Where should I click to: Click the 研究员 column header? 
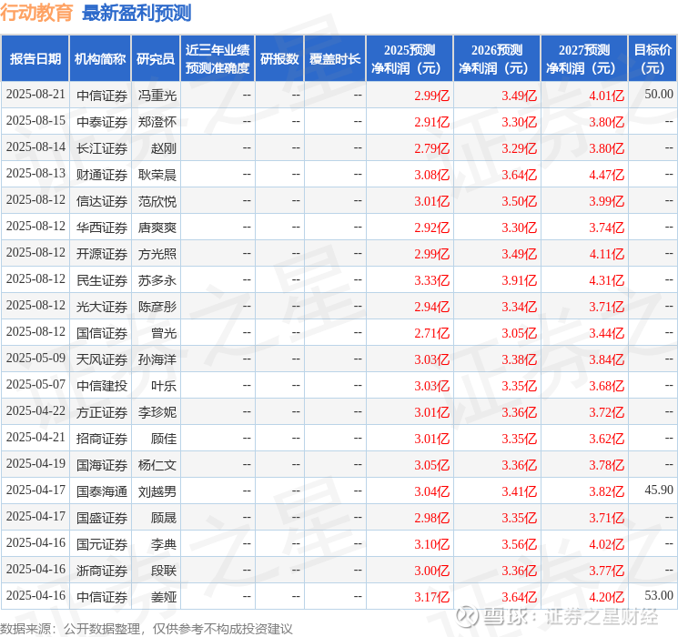pyautogui.click(x=156, y=59)
